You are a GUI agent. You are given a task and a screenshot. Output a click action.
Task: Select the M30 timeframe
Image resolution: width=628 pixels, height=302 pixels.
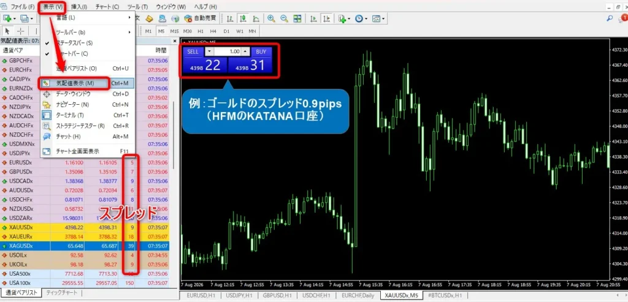(x=188, y=31)
